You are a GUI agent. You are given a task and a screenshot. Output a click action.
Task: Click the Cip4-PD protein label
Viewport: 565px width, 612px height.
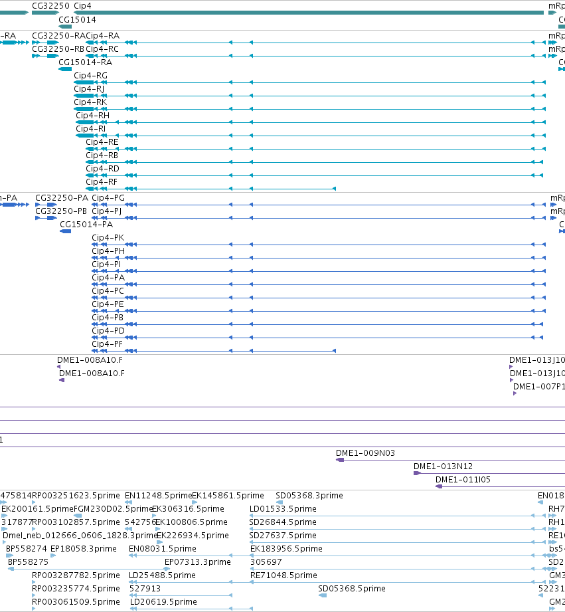point(108,331)
